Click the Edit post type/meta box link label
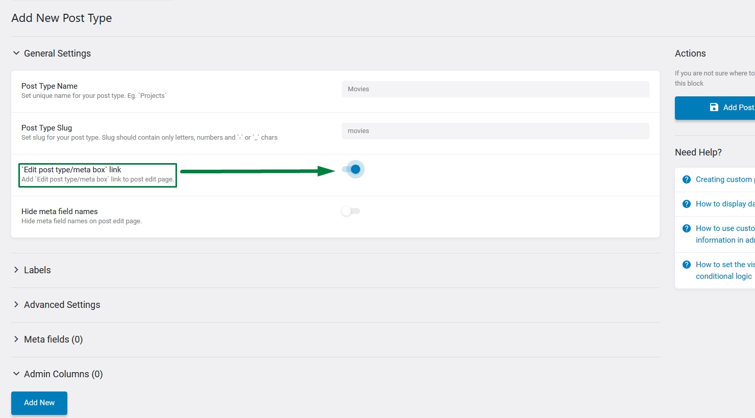This screenshot has height=418, width=755. pos(71,170)
